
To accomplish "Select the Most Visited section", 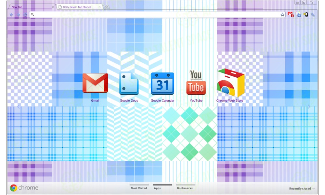I will pyautogui.click(x=139, y=188).
